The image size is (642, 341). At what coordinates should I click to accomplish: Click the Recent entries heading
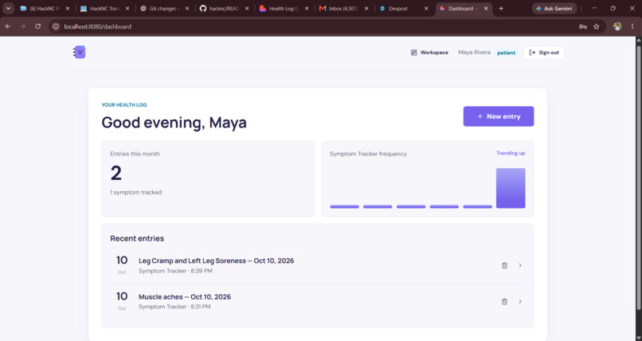137,238
